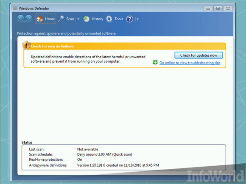
Task: Expand the Help options dropdown arrow
Action: (137, 19)
